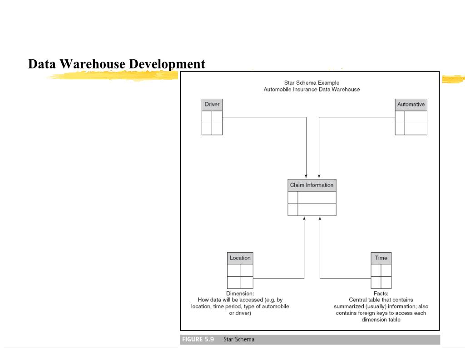Click the Dimension: label
The width and height of the screenshot is (465, 348).
pos(240,294)
